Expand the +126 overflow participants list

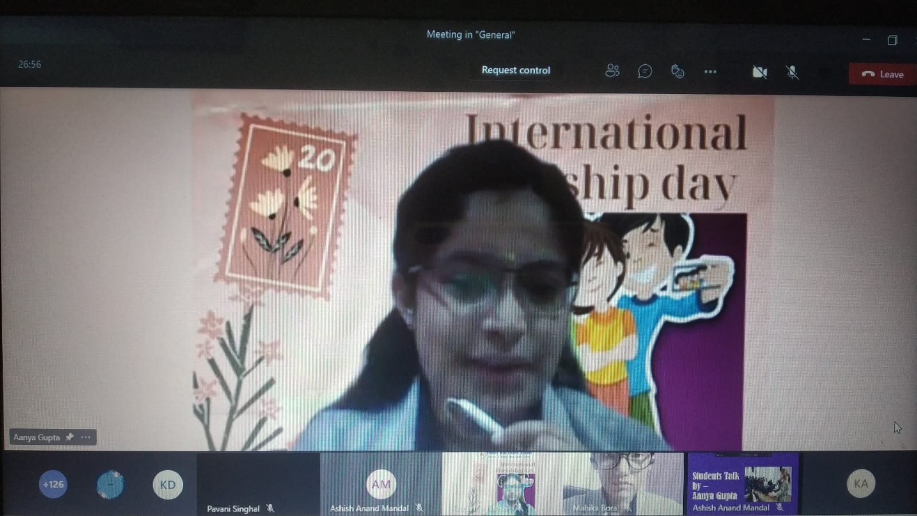click(x=53, y=484)
